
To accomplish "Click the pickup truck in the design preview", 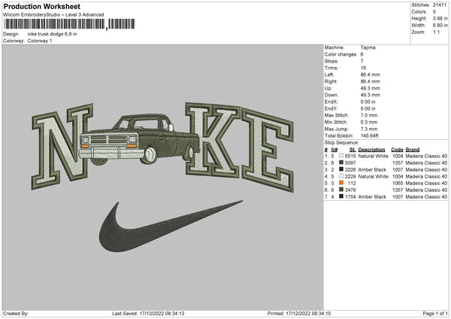I will click(139, 139).
